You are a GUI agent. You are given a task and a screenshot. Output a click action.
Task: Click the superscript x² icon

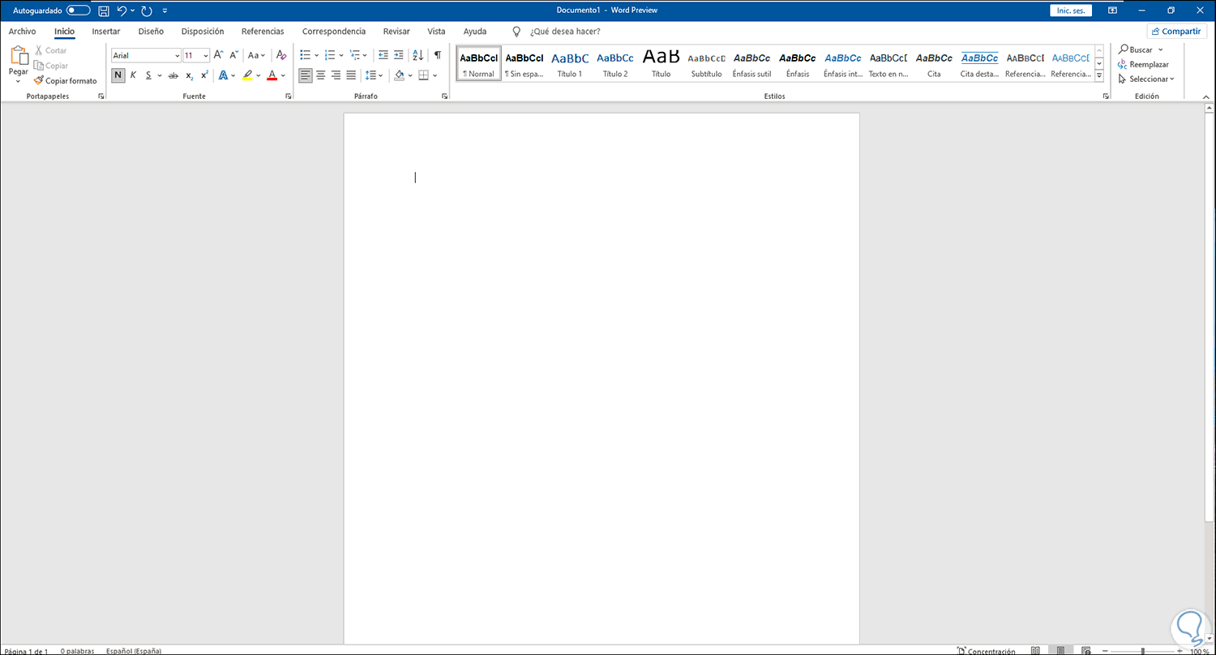[204, 75]
